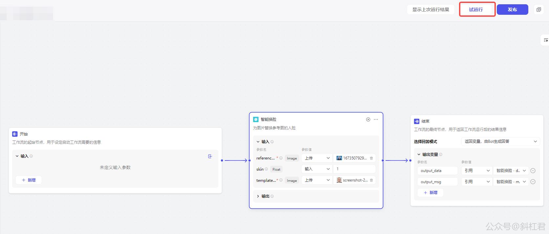Click the 选择回答模式 label
Viewport: 549px width, 234px height.
426,142
